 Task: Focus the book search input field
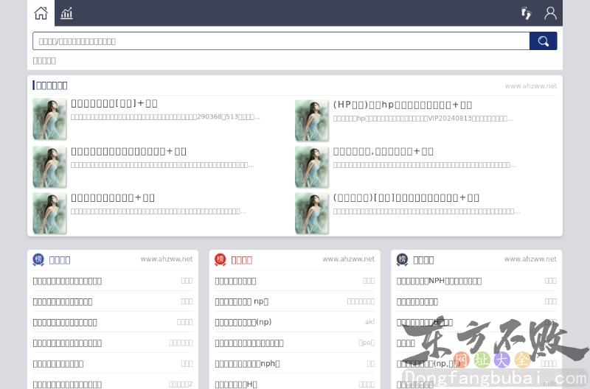pyautogui.click(x=280, y=41)
